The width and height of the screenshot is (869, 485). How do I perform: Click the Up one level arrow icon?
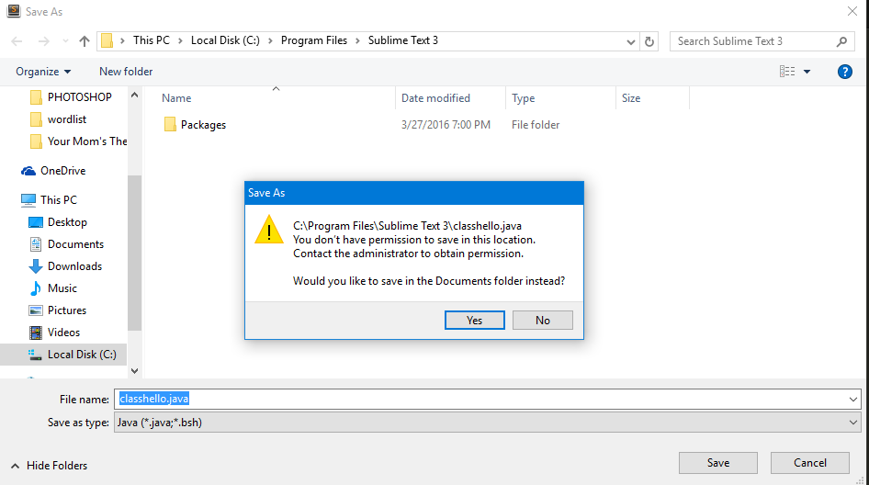click(x=85, y=41)
